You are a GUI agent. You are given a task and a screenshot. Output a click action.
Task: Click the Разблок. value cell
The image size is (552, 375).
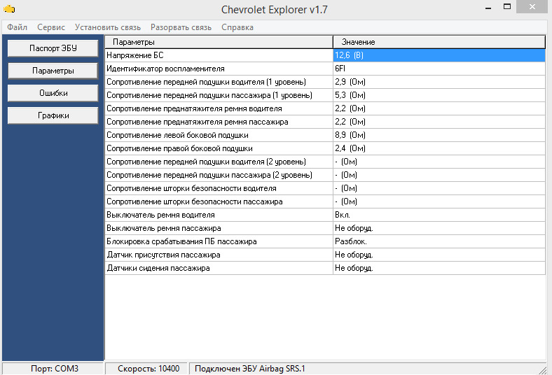click(439, 242)
